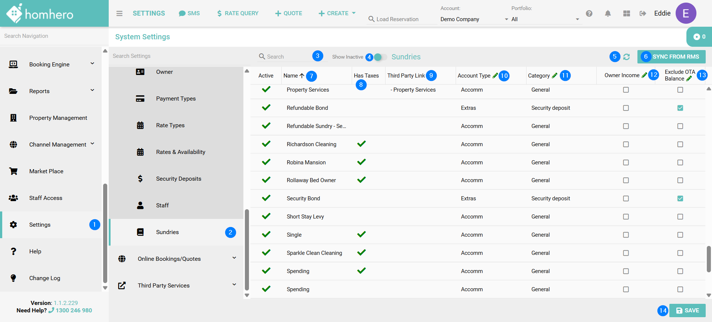The image size is (712, 322).
Task: Uncheck Exclude OTA Balance for Refundable Bond
Action: (680, 108)
